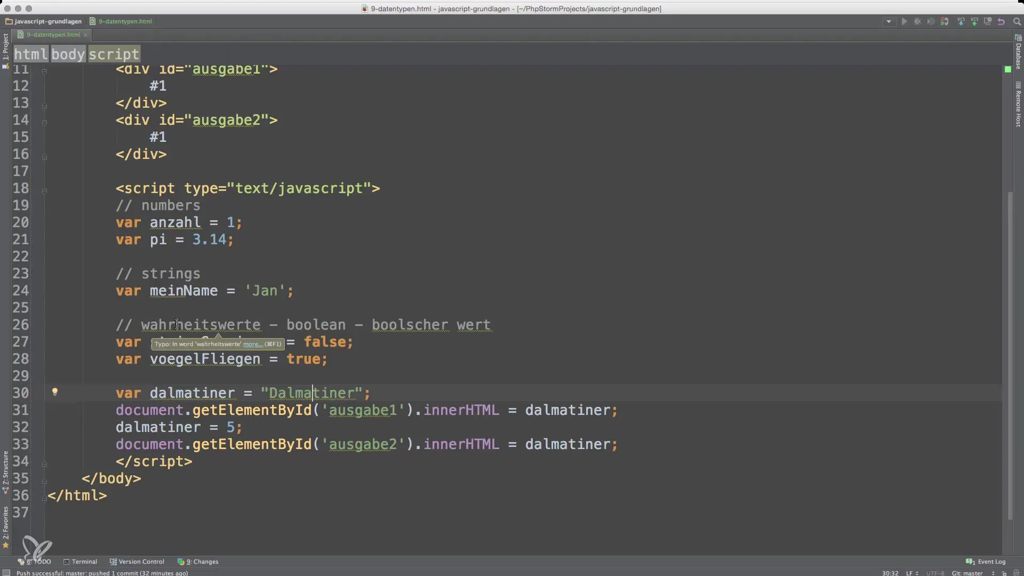The width and height of the screenshot is (1024, 576).
Task: Click the UTF-8 encoding indicator
Action: pyautogui.click(x=935, y=573)
